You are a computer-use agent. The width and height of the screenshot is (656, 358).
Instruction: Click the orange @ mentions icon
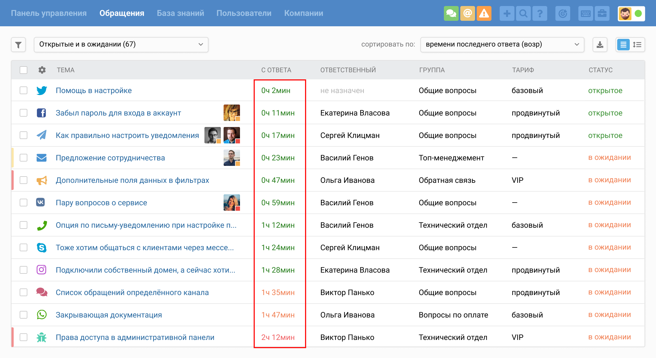(468, 13)
